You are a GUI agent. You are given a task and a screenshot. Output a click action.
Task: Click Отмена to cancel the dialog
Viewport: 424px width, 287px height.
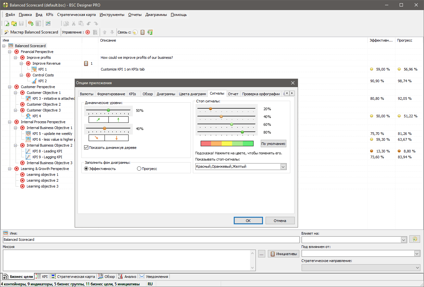280,220
